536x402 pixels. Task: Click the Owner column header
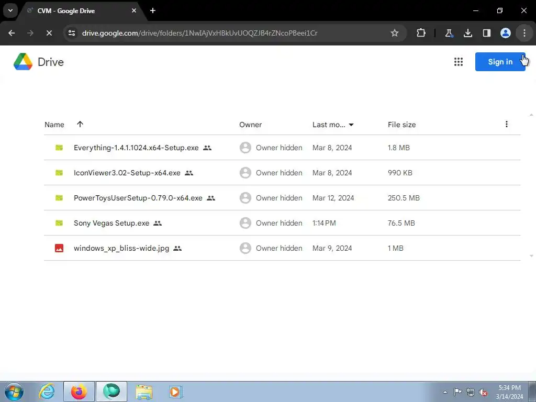coord(251,125)
